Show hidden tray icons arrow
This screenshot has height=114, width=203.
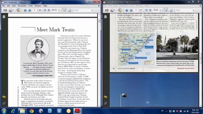coord(166,111)
